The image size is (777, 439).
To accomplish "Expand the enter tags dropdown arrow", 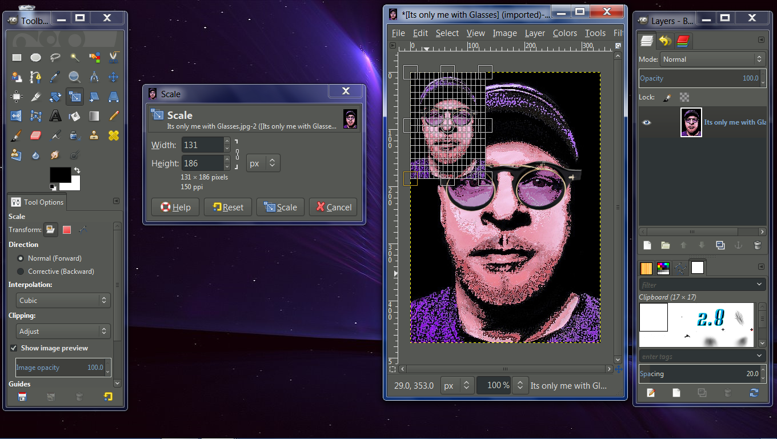I will [x=759, y=356].
